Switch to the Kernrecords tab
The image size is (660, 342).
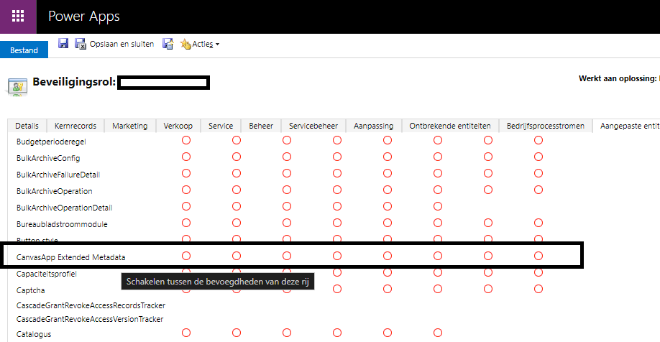[75, 126]
